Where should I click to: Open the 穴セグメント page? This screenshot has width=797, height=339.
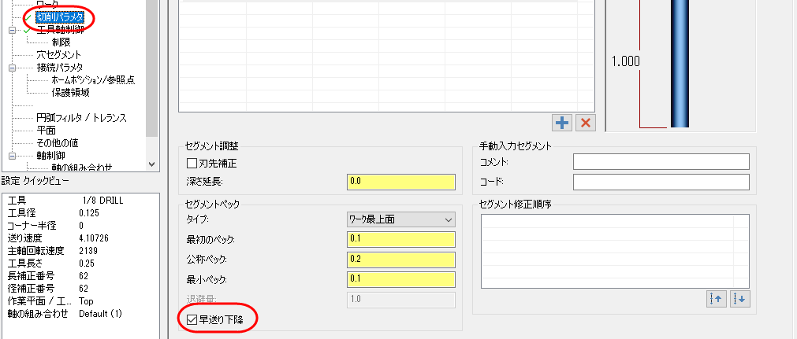[x=59, y=55]
